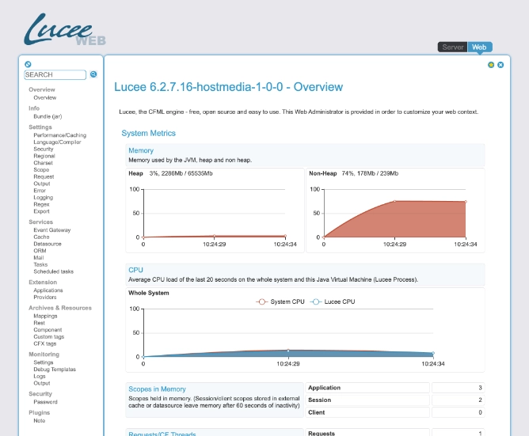Click in the SEARCH input field
The height and width of the screenshot is (436, 529).
point(55,74)
